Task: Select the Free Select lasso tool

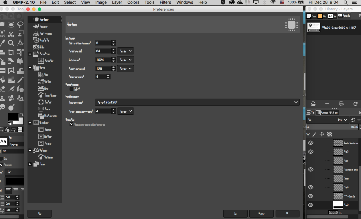Action: pos(20,25)
